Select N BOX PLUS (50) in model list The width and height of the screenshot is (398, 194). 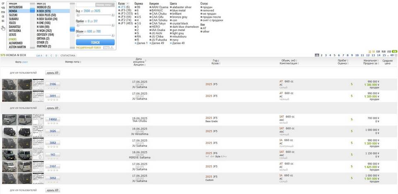click(46, 15)
